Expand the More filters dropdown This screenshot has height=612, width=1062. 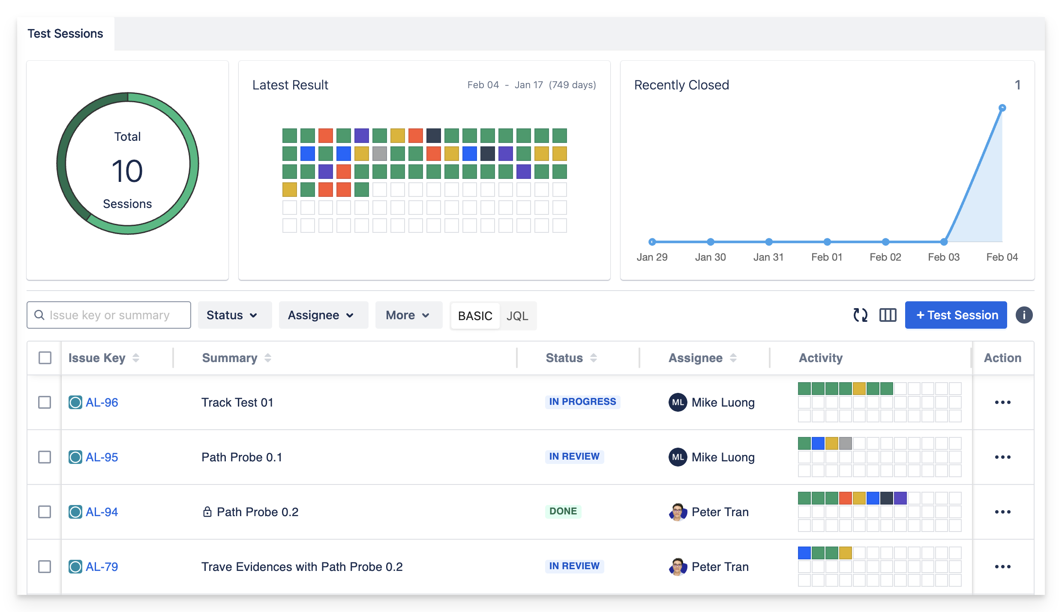408,315
